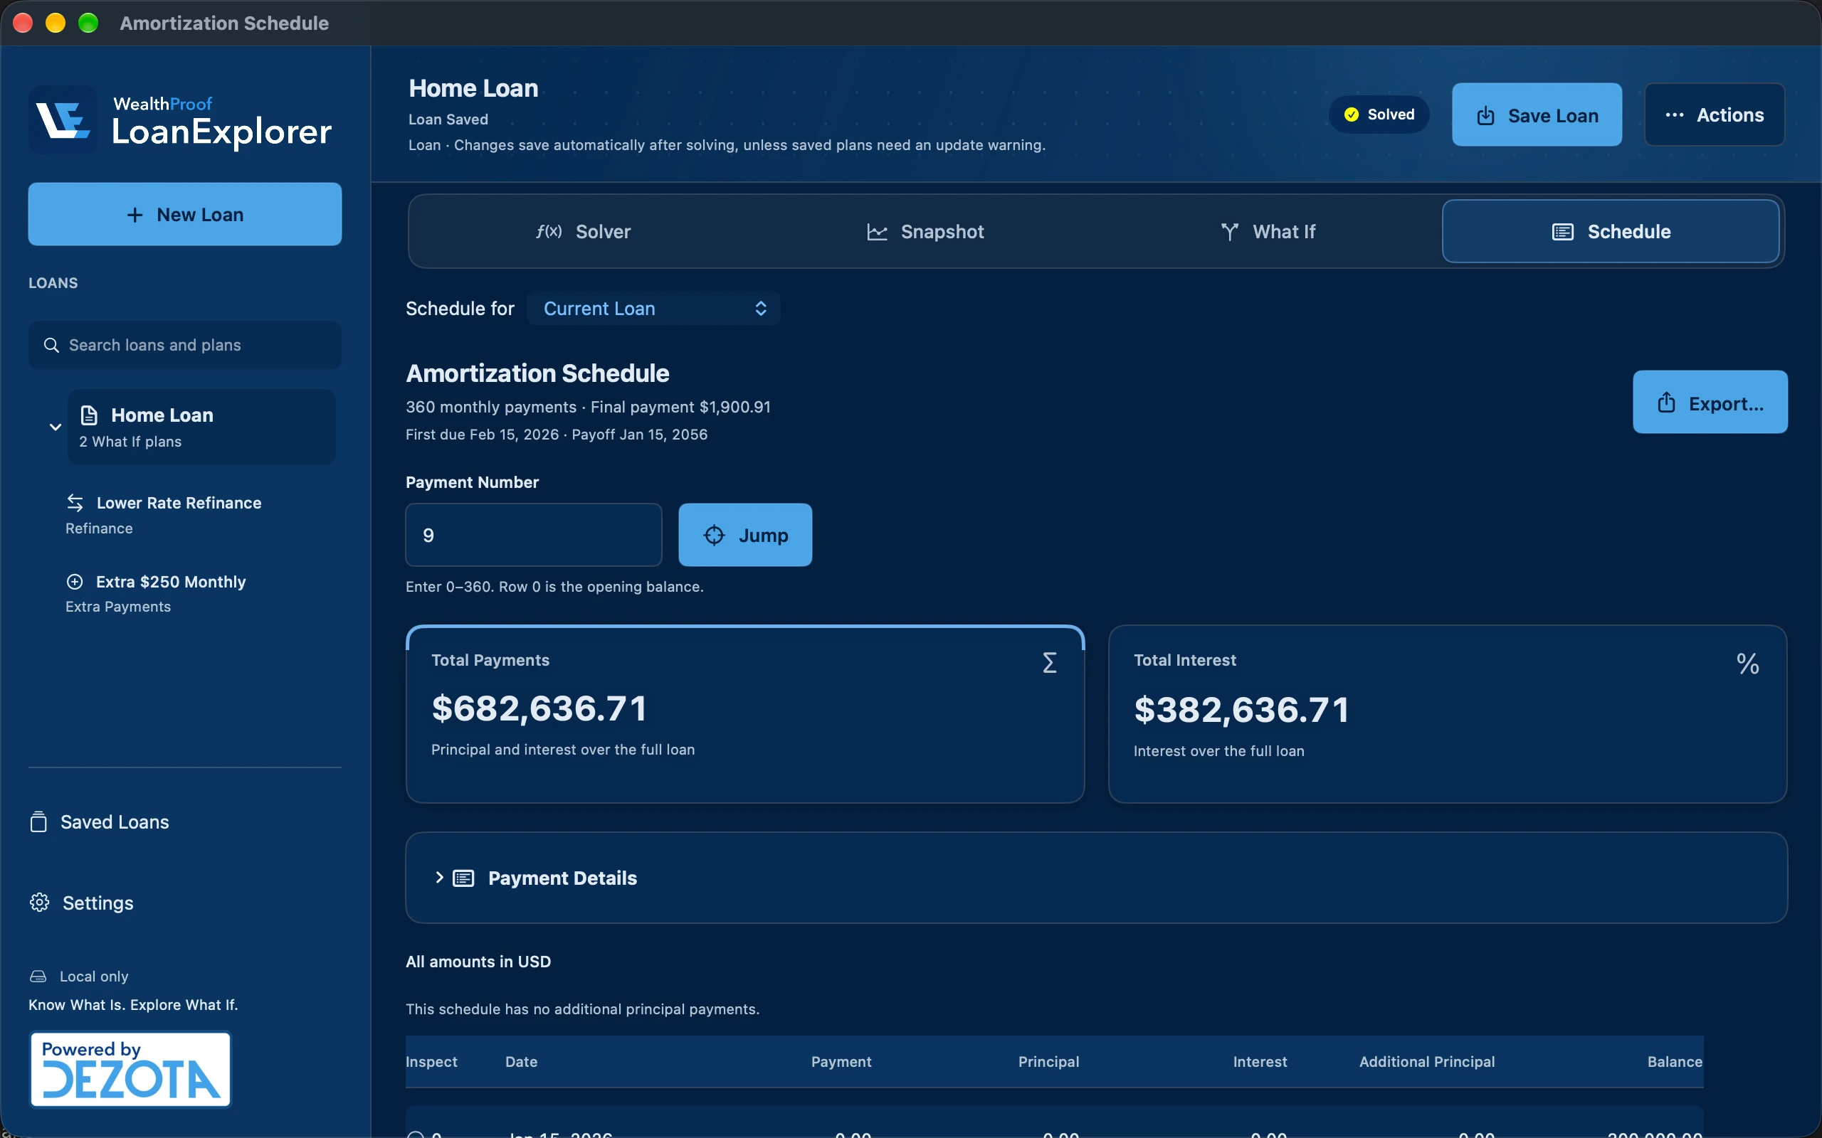Click the sigma icon on Total Payments card
1822x1138 pixels.
[x=1050, y=662]
